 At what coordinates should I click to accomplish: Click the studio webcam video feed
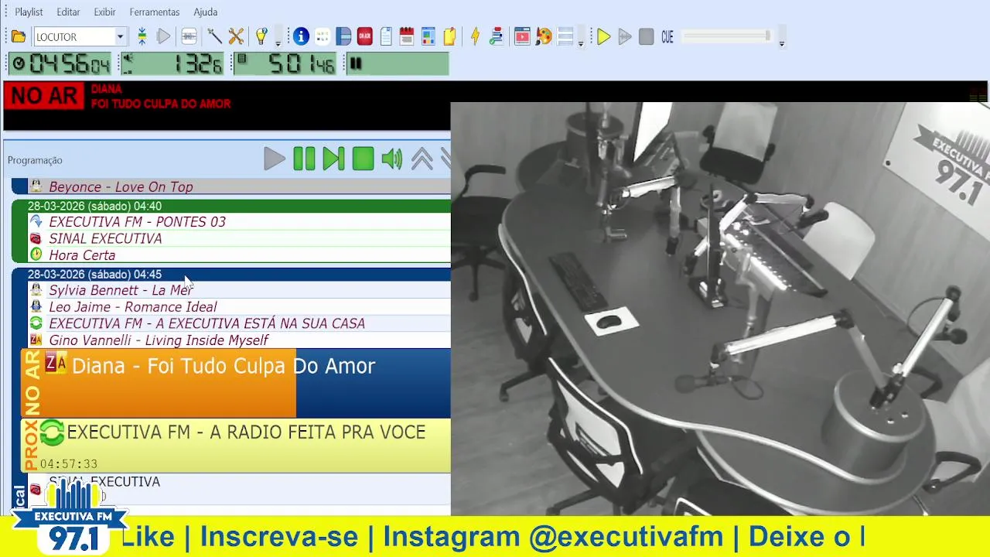click(720, 309)
